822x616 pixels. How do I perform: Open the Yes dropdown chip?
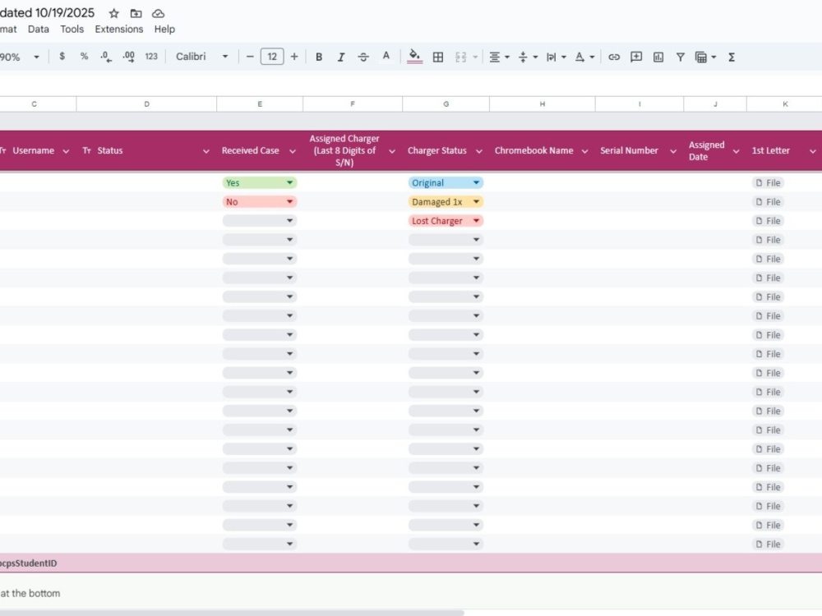(x=260, y=183)
